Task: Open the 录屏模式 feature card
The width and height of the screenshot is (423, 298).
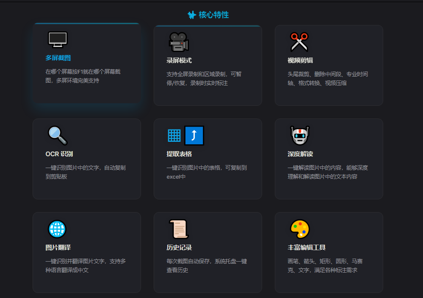Action: pyautogui.click(x=207, y=66)
